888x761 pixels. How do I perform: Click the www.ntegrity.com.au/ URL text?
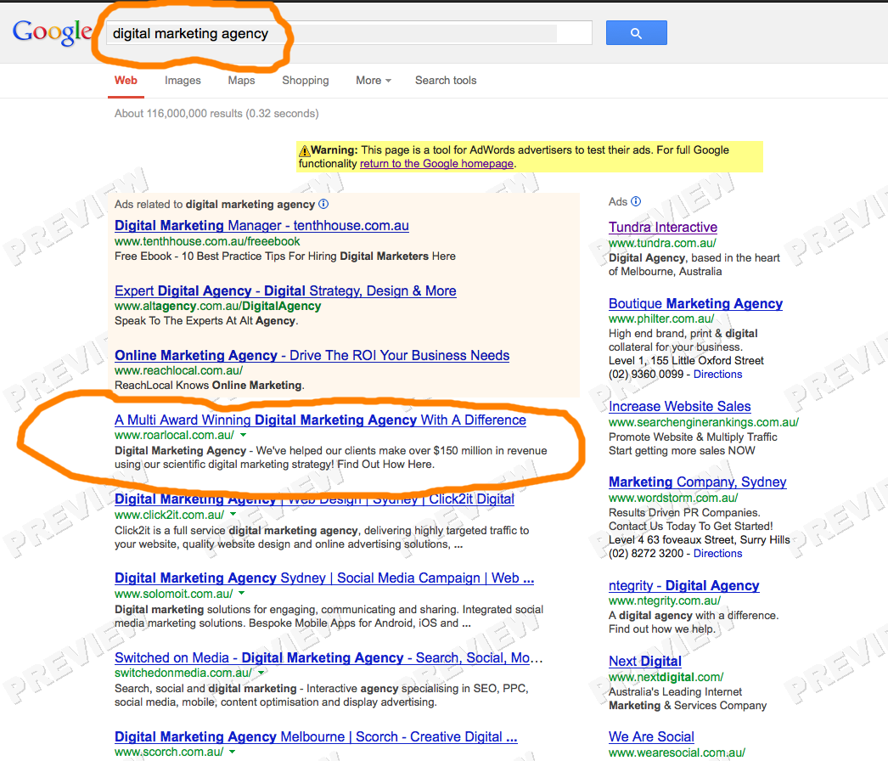665,600
